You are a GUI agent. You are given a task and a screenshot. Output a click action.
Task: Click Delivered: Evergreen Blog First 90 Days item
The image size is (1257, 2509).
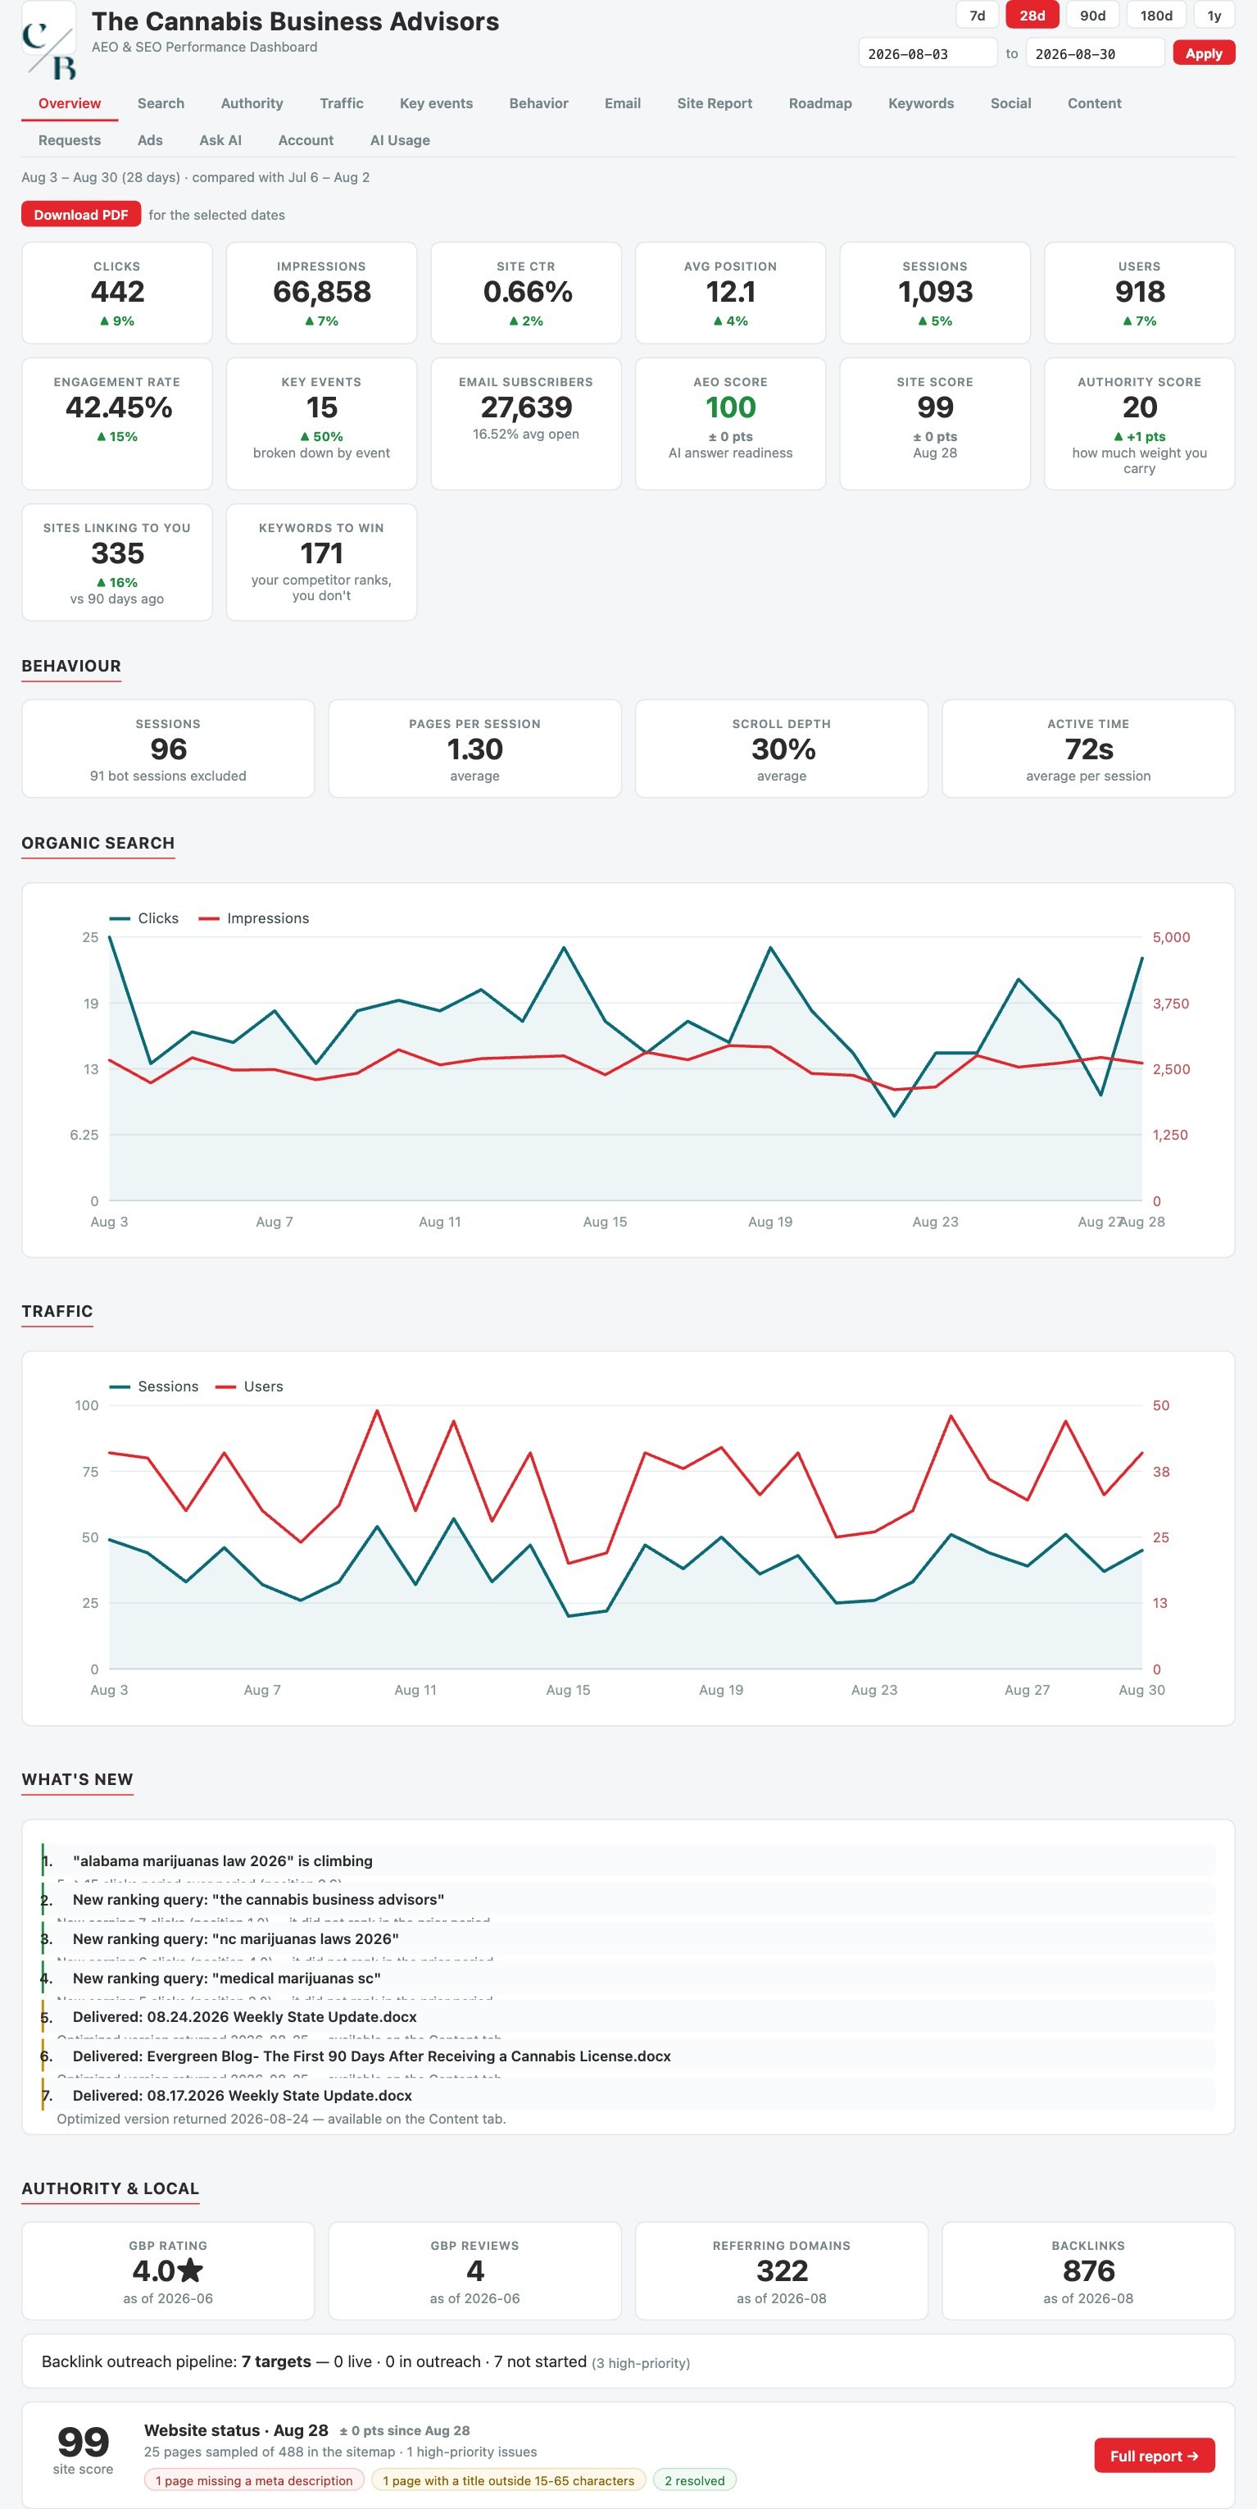coord(628,2056)
